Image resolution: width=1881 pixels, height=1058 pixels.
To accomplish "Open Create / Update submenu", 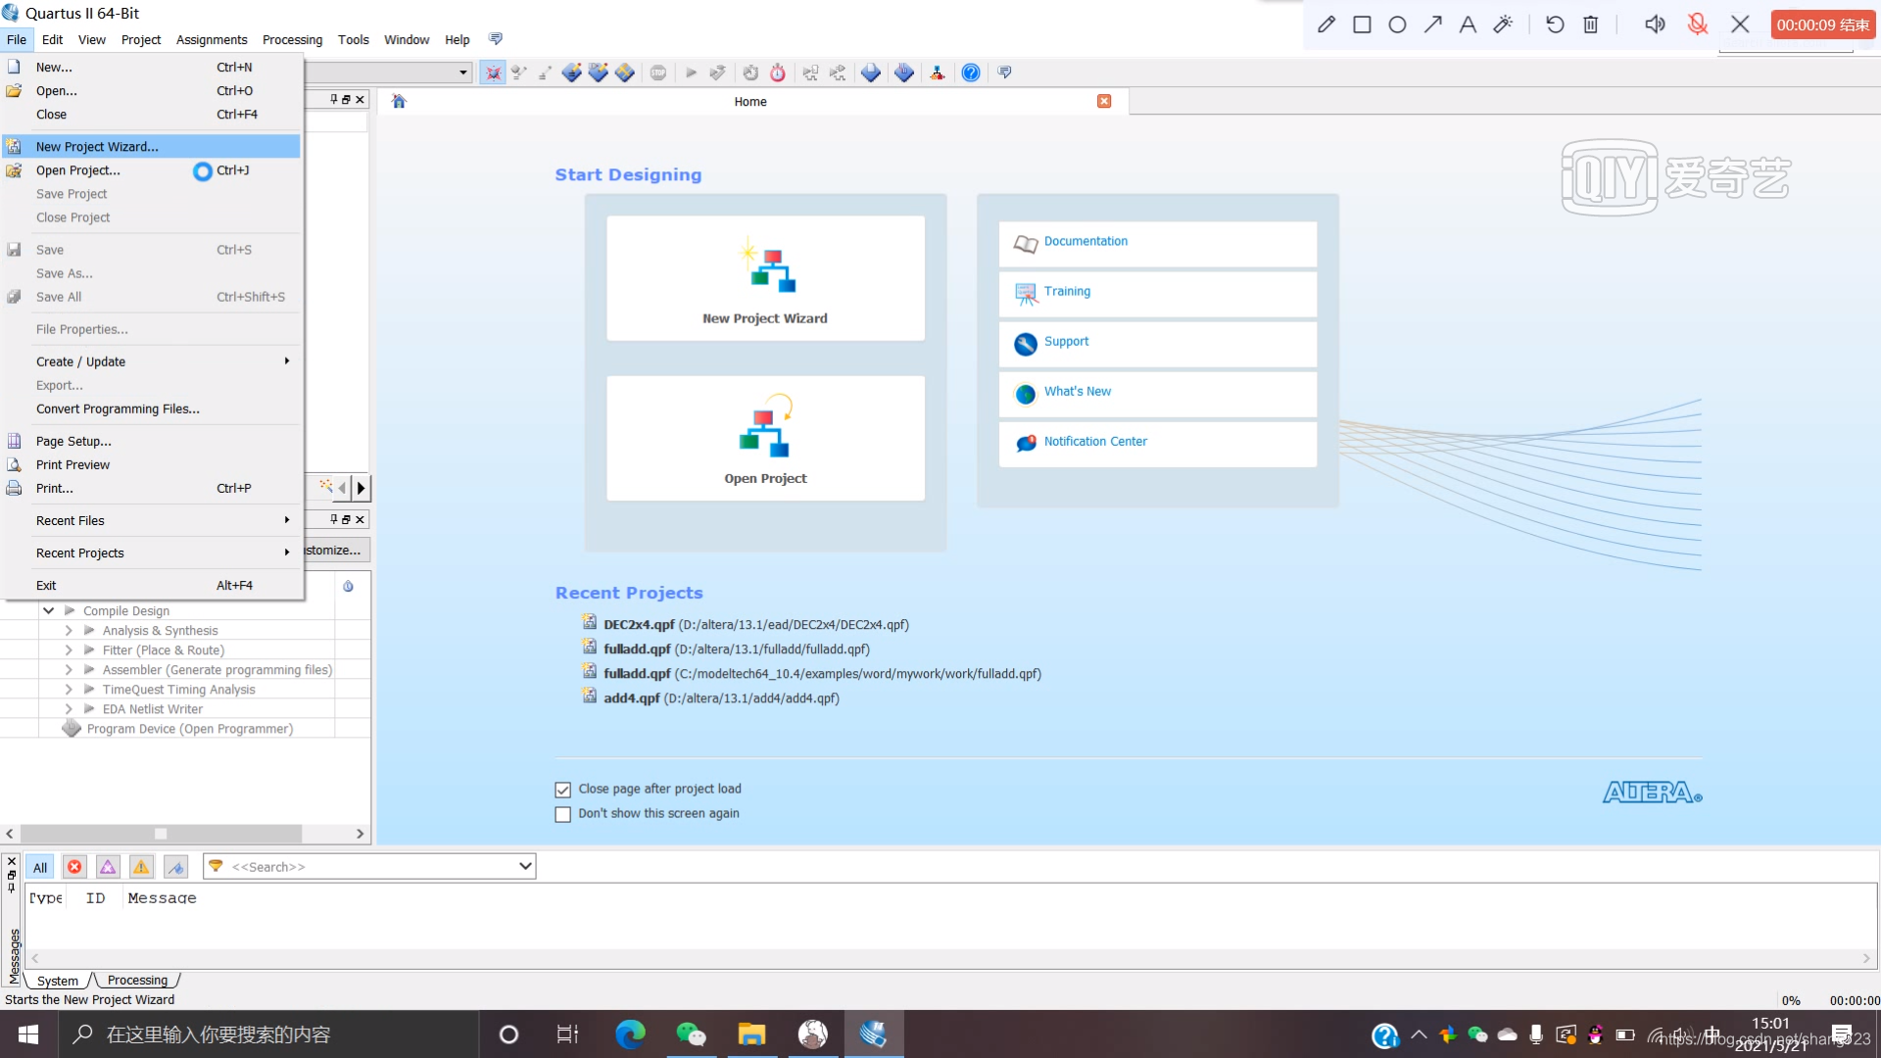I will pos(152,361).
